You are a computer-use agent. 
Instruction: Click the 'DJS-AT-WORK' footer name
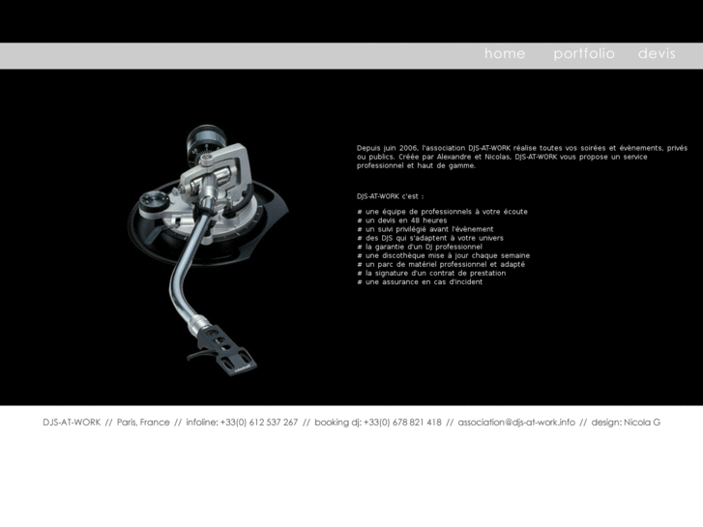point(72,422)
